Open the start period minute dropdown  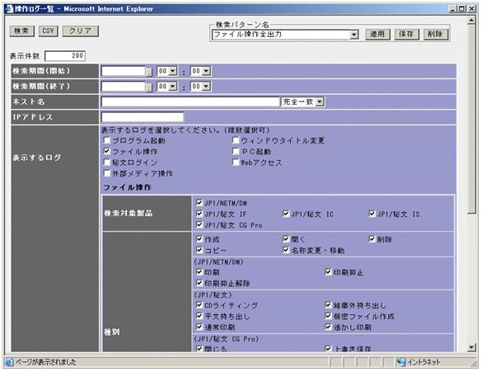tap(206, 71)
